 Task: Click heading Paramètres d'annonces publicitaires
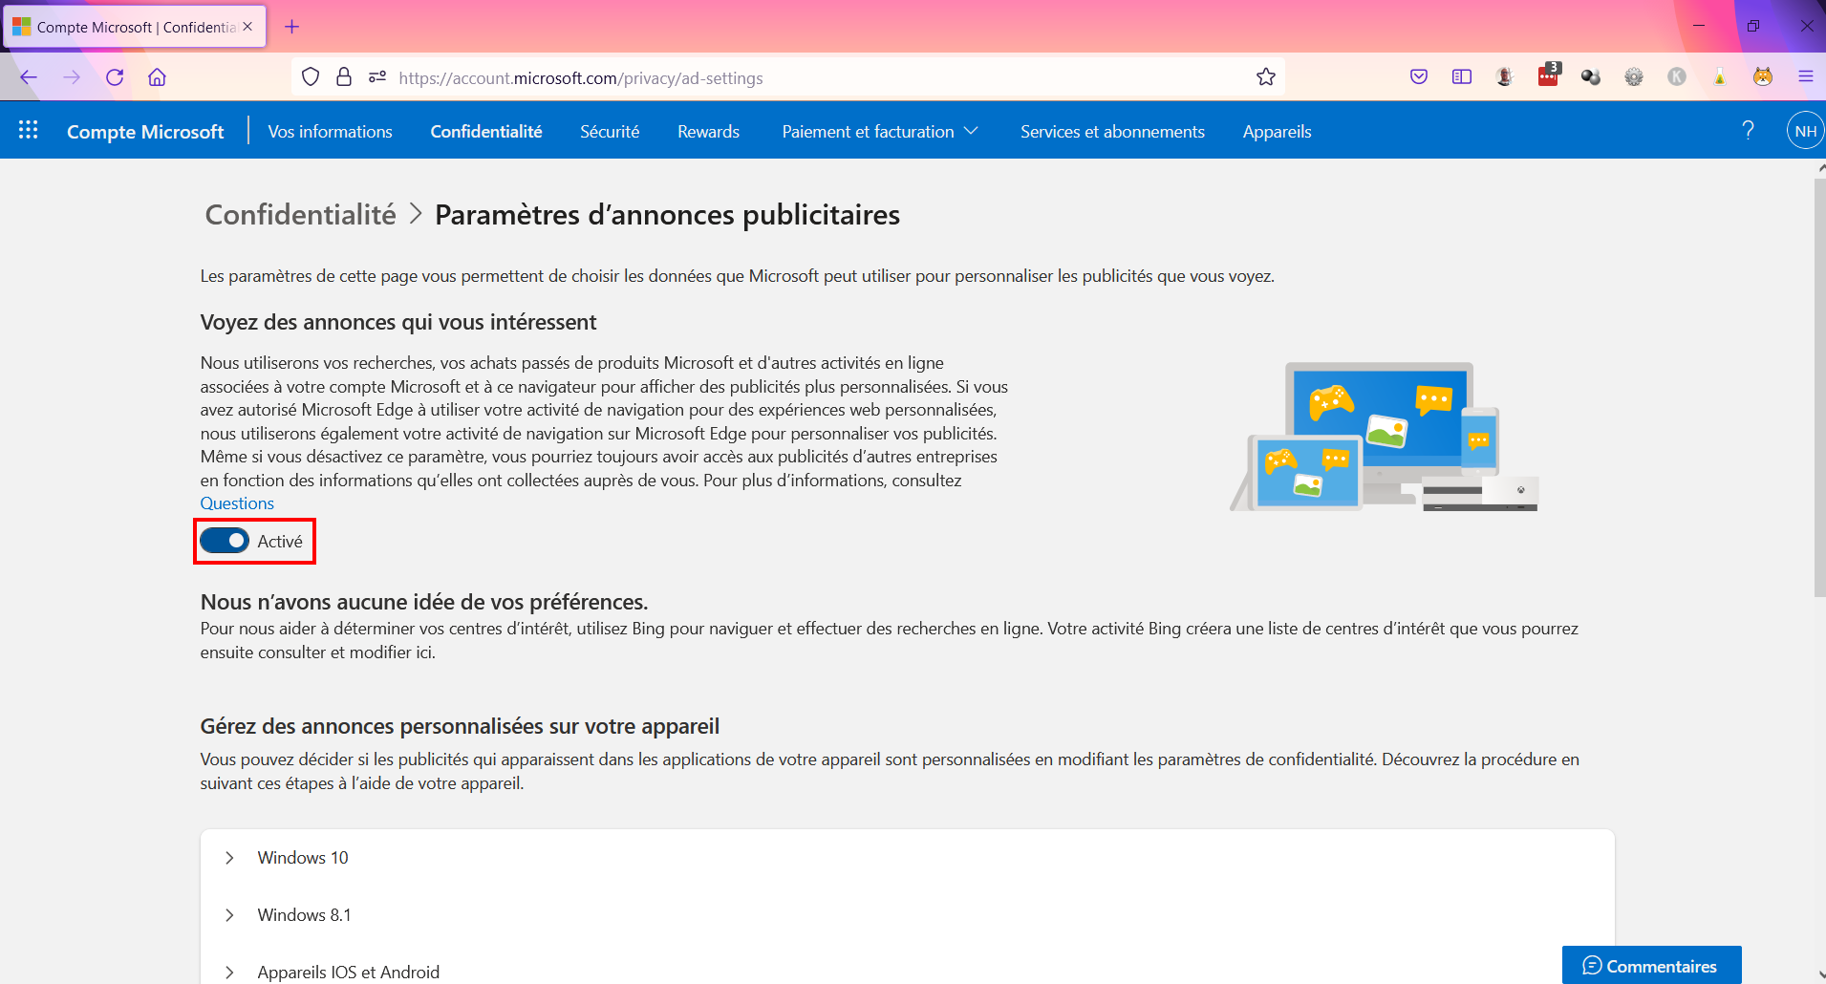[667, 214]
